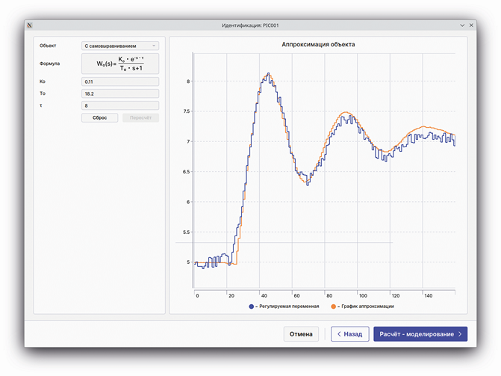Proceed with Расчёт - моделирование button
This screenshot has height=376, width=501.
pyautogui.click(x=420, y=334)
